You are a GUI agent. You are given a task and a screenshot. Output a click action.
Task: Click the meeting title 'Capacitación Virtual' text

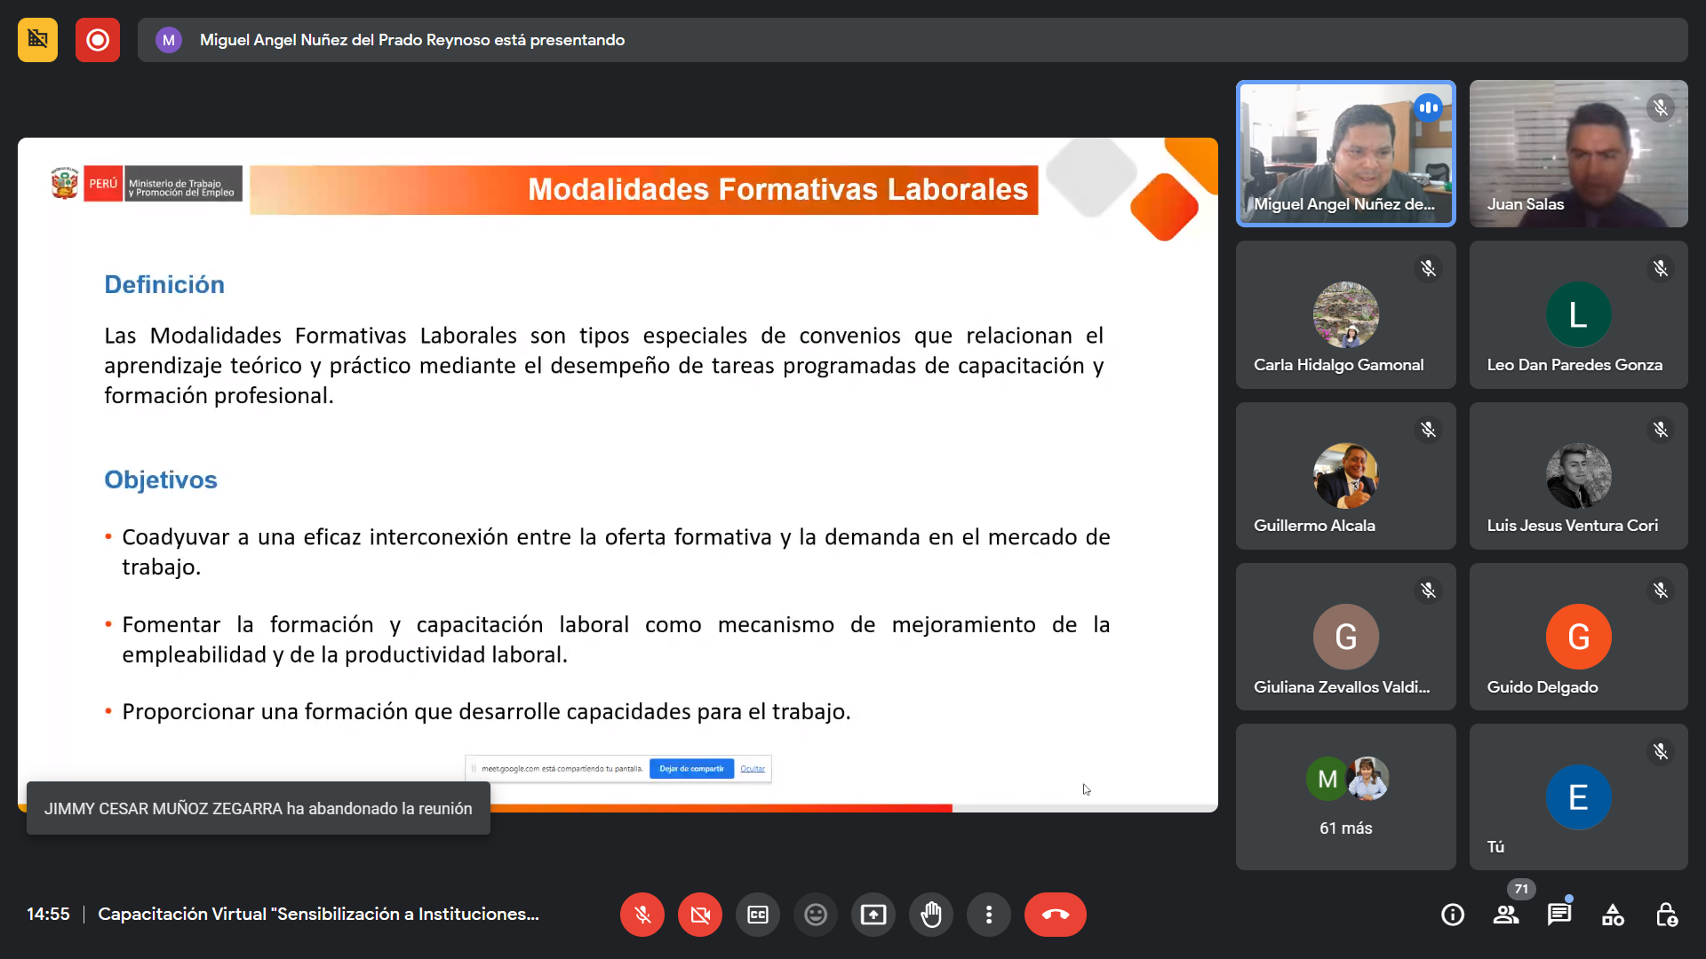(x=318, y=914)
